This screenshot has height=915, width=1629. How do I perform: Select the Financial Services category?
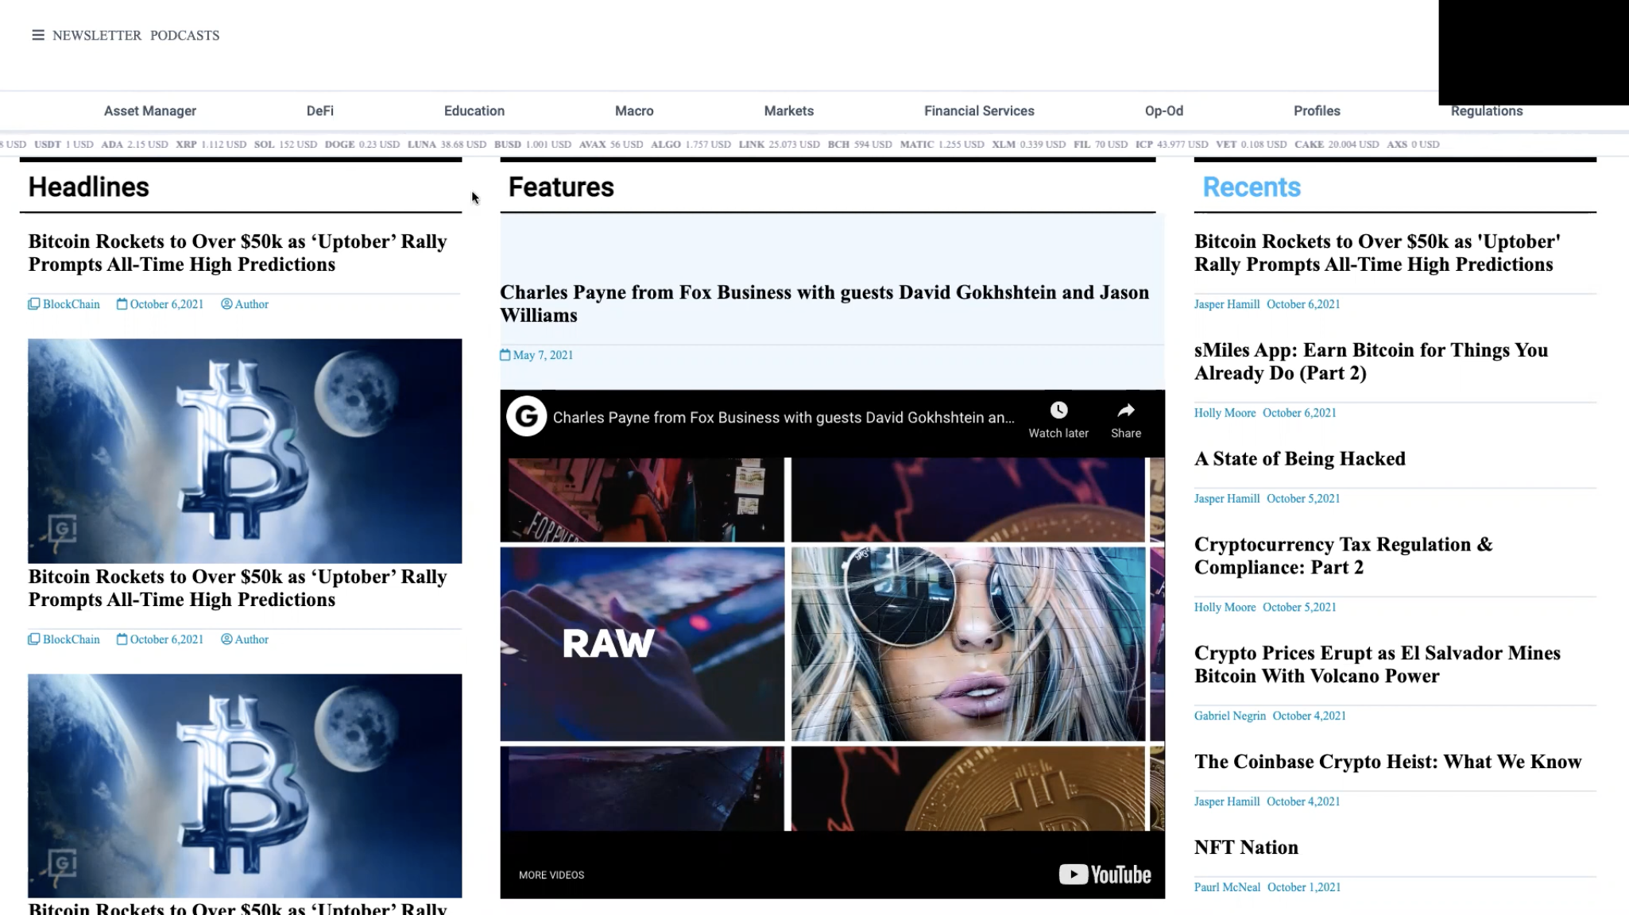coord(979,111)
